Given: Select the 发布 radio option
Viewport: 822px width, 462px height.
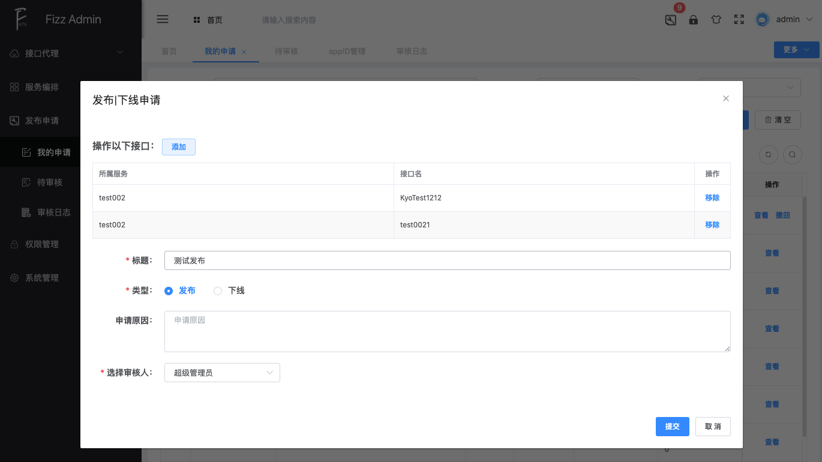Looking at the screenshot, I should pyautogui.click(x=169, y=291).
